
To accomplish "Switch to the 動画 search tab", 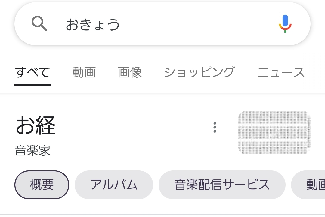I will pos(84,73).
